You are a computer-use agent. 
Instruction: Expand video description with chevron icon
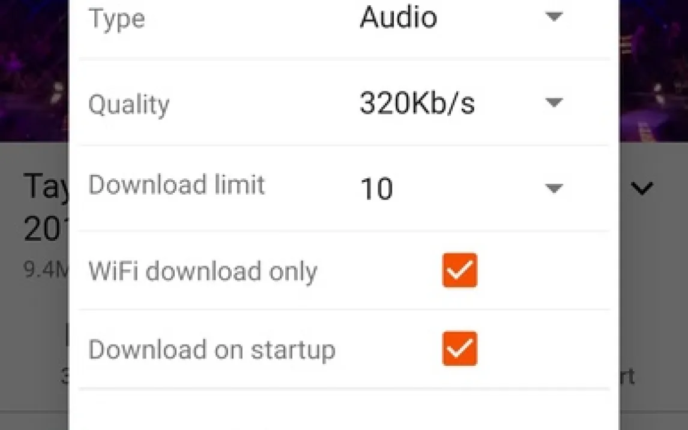(x=643, y=189)
